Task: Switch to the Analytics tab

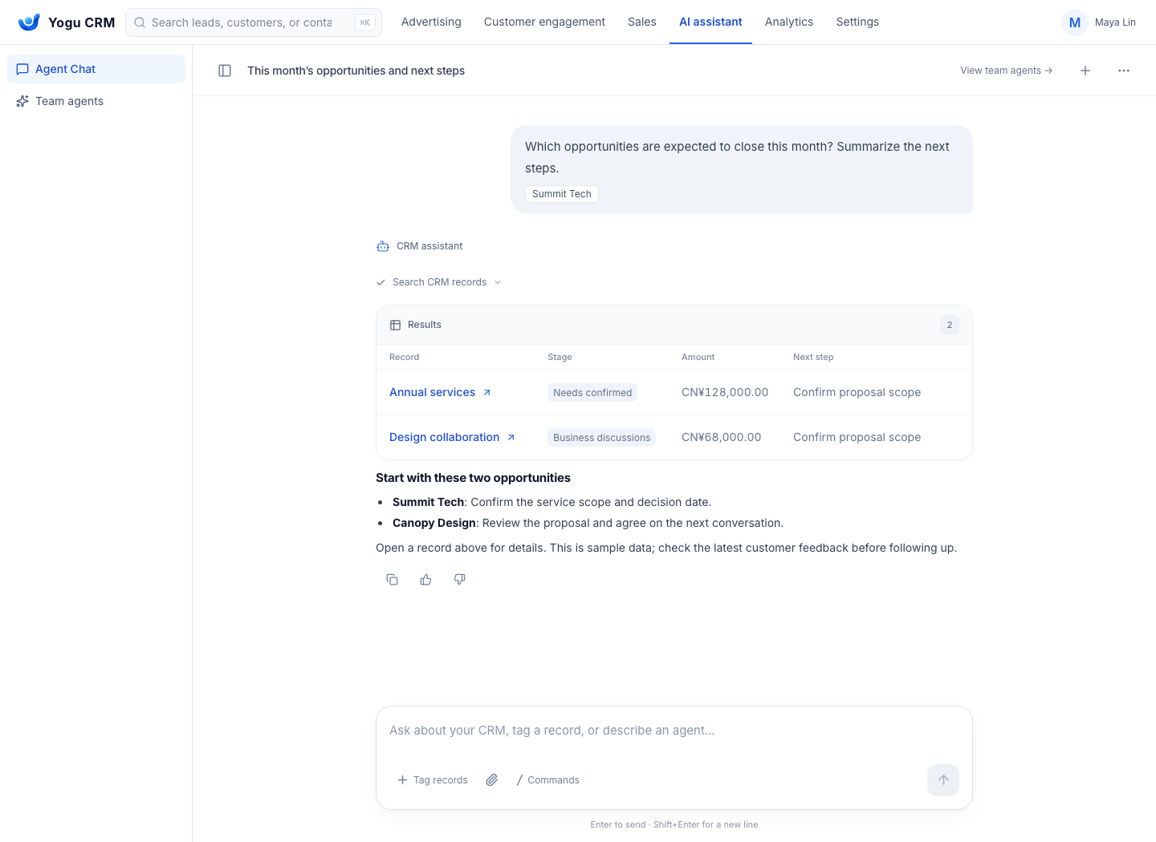Action: (789, 22)
